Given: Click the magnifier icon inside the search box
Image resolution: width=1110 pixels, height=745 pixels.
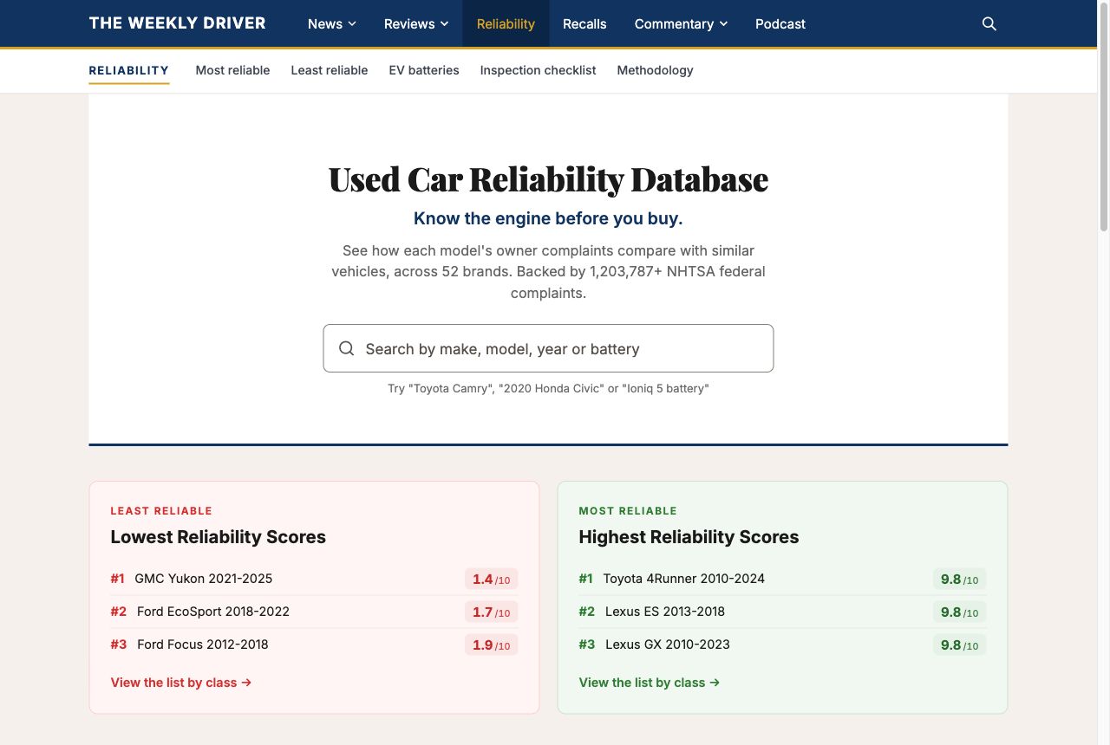Looking at the screenshot, I should pos(347,348).
